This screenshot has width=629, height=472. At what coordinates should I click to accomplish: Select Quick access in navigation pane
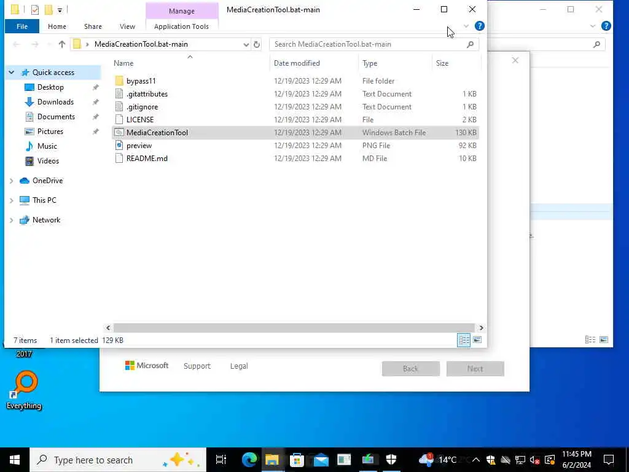pos(53,73)
